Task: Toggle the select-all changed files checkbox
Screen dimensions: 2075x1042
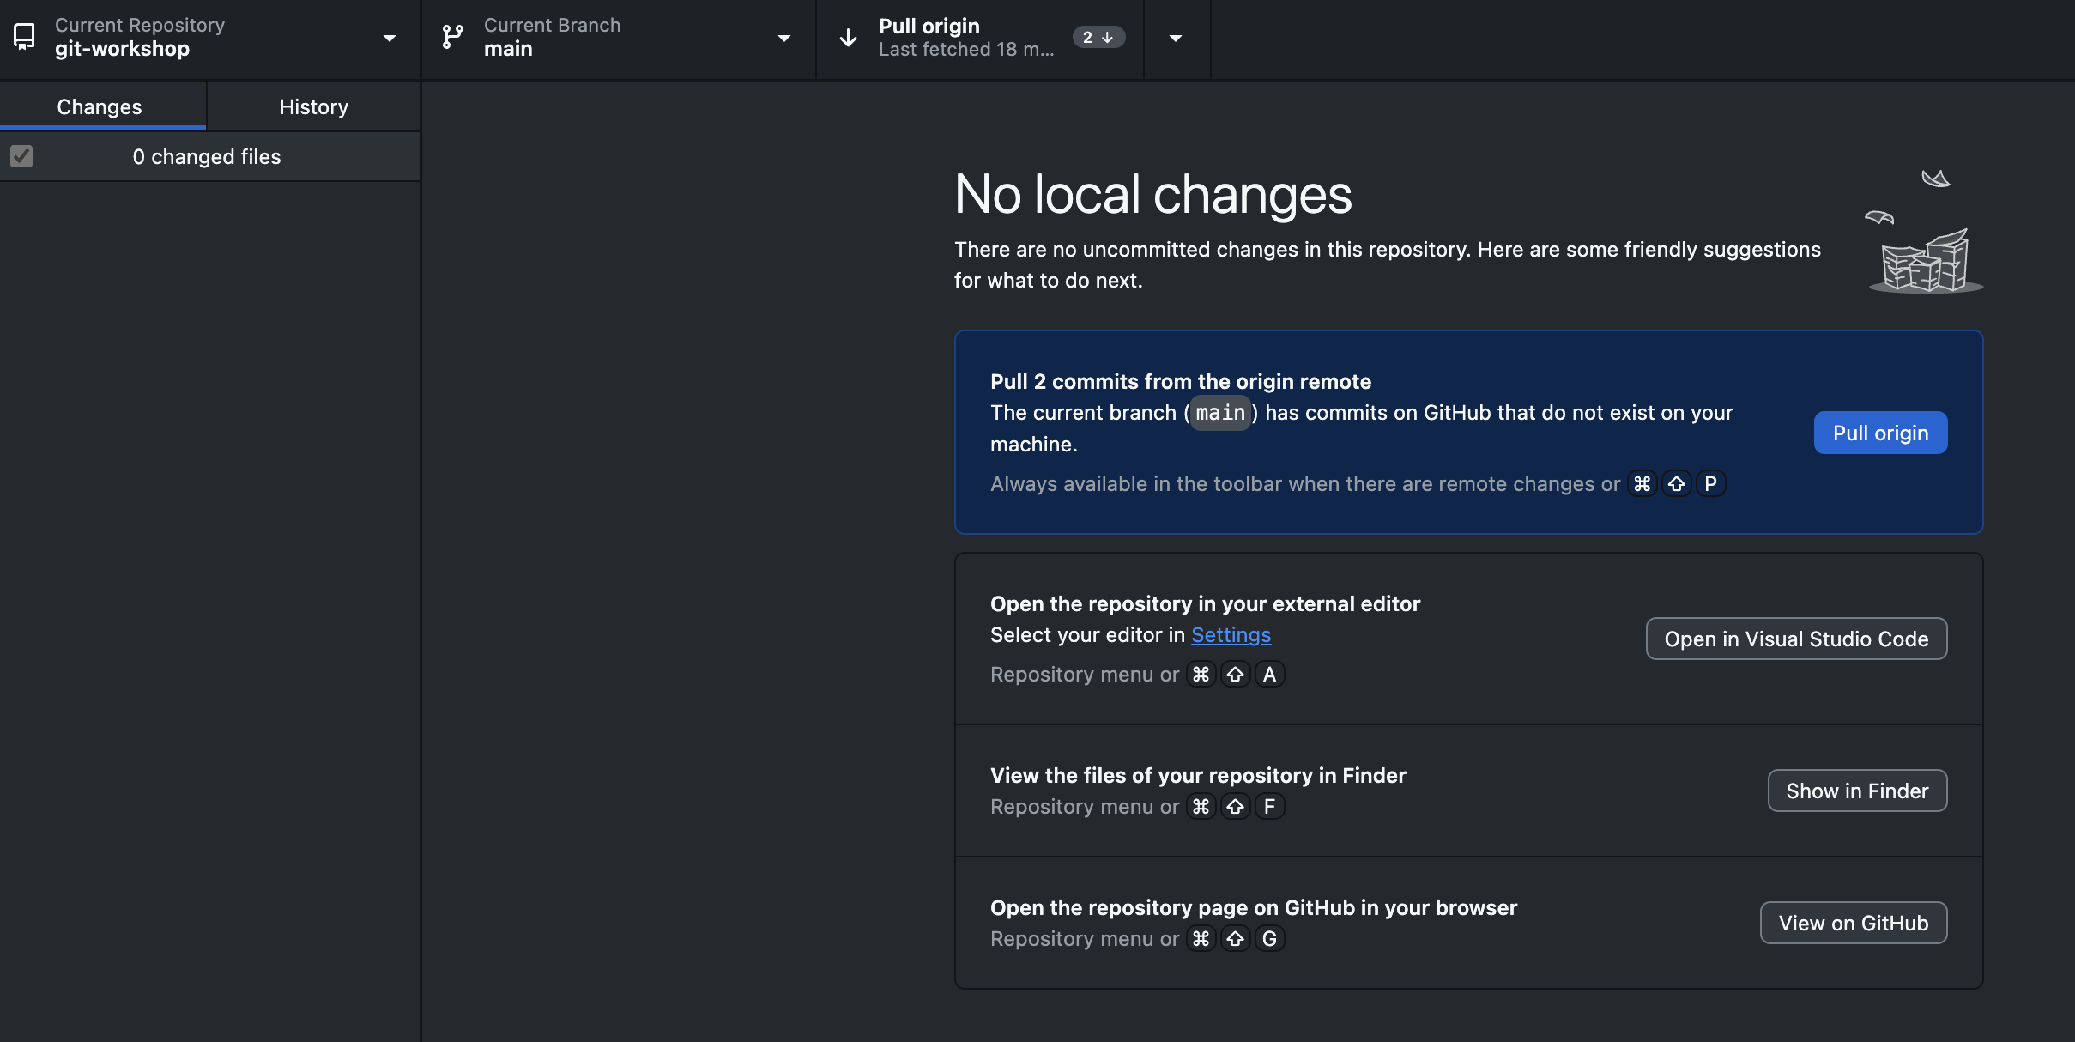Action: tap(21, 156)
